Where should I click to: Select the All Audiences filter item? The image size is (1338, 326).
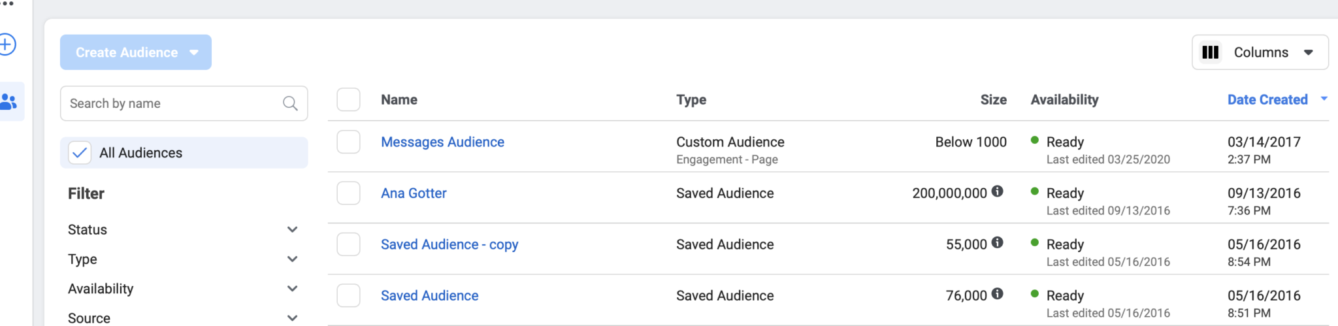(x=184, y=153)
